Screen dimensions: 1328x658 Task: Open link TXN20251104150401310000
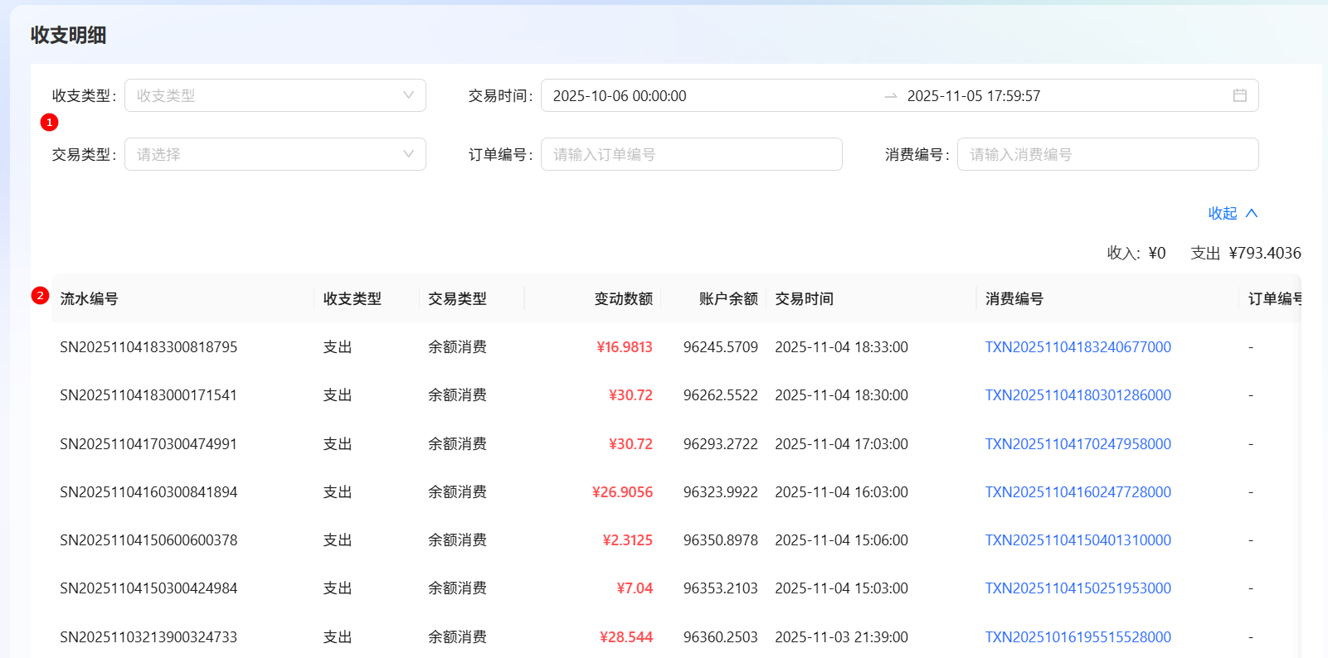1077,540
